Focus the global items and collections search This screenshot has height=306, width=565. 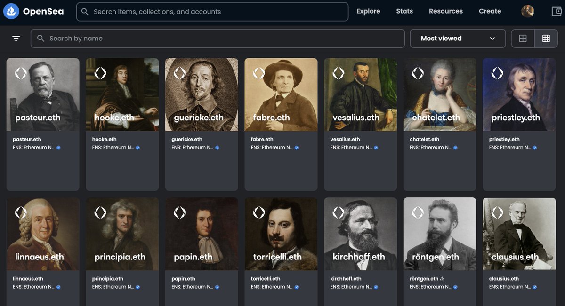point(212,12)
